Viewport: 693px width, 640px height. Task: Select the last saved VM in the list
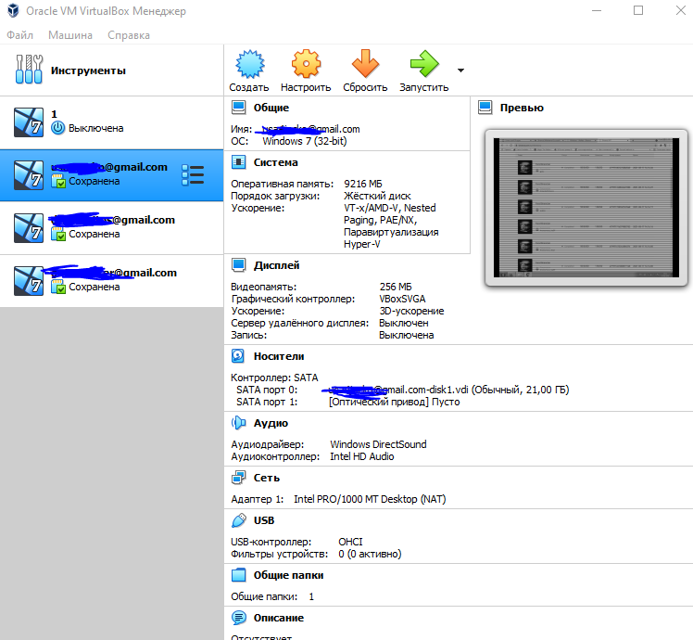pos(112,281)
